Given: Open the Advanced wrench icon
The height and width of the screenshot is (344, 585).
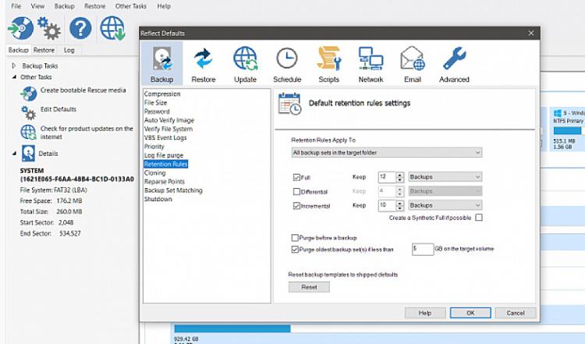Looking at the screenshot, I should tap(454, 60).
